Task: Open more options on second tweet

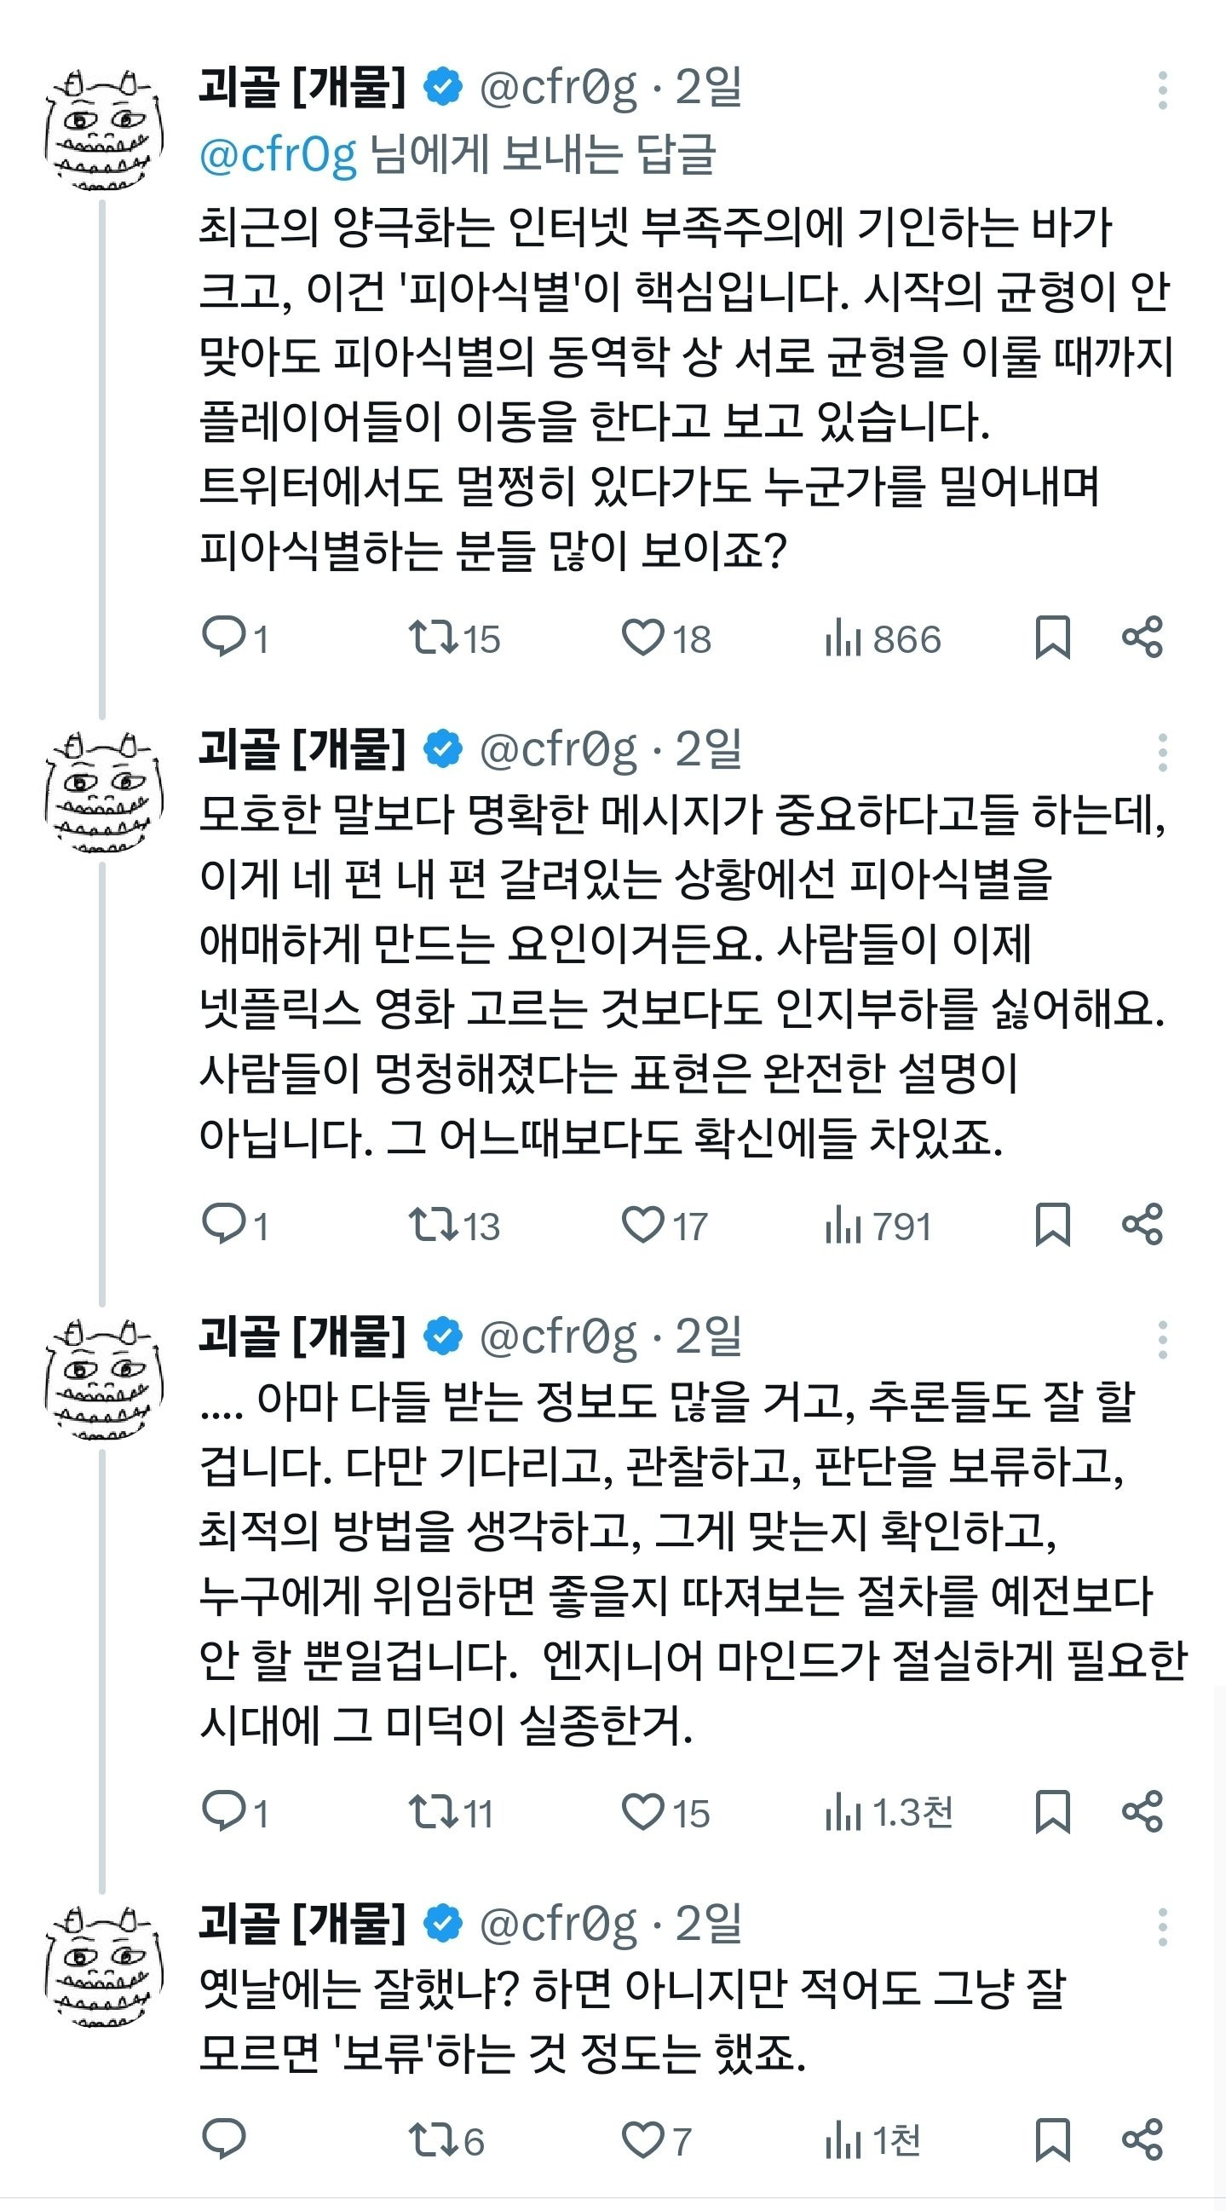Action: (x=1162, y=753)
